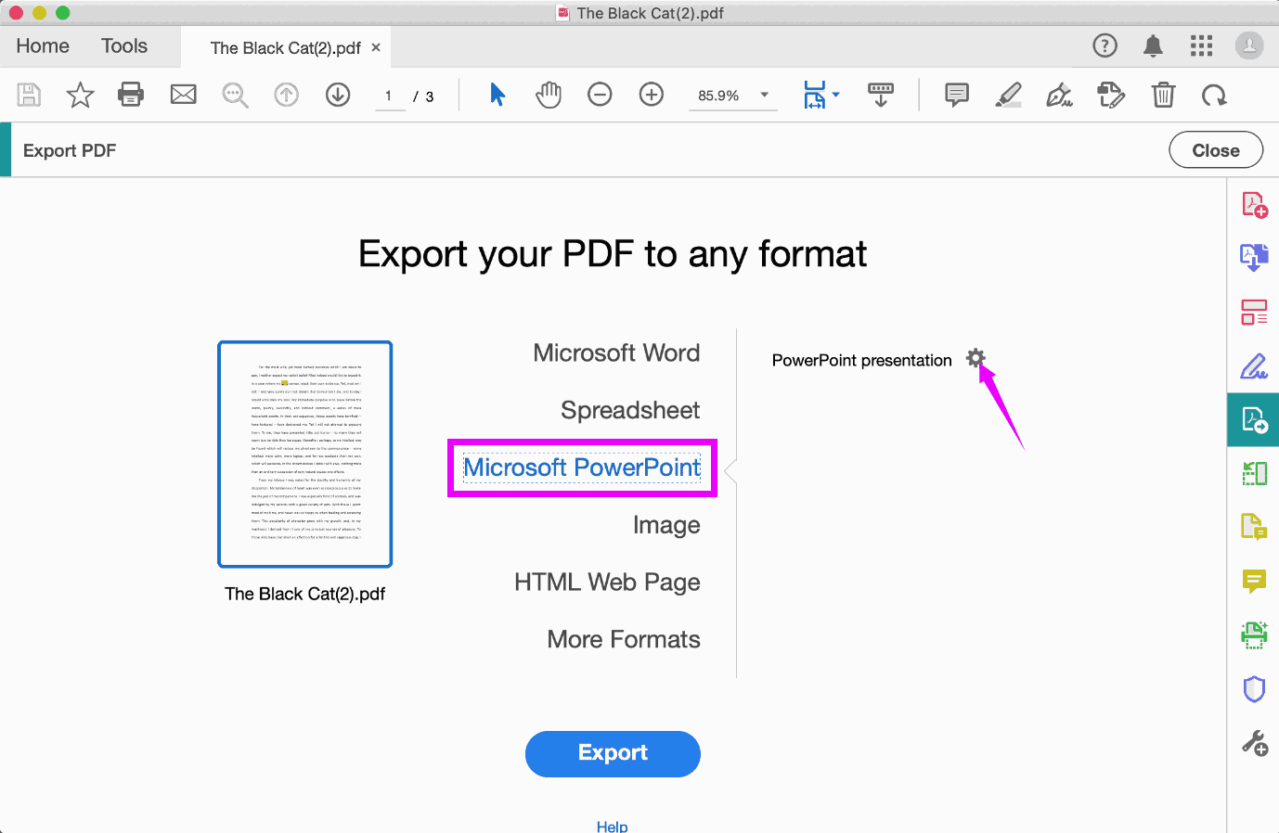The image size is (1279, 833).
Task: Send file by email envelope icon
Action: click(x=184, y=95)
